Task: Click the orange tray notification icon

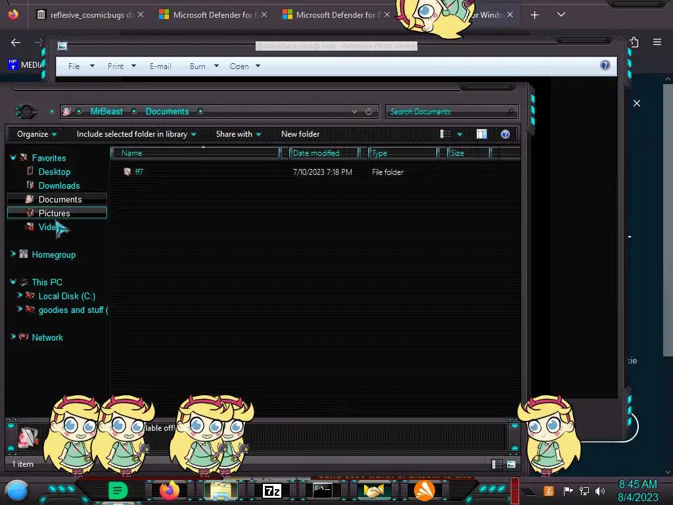Action: coord(549,491)
